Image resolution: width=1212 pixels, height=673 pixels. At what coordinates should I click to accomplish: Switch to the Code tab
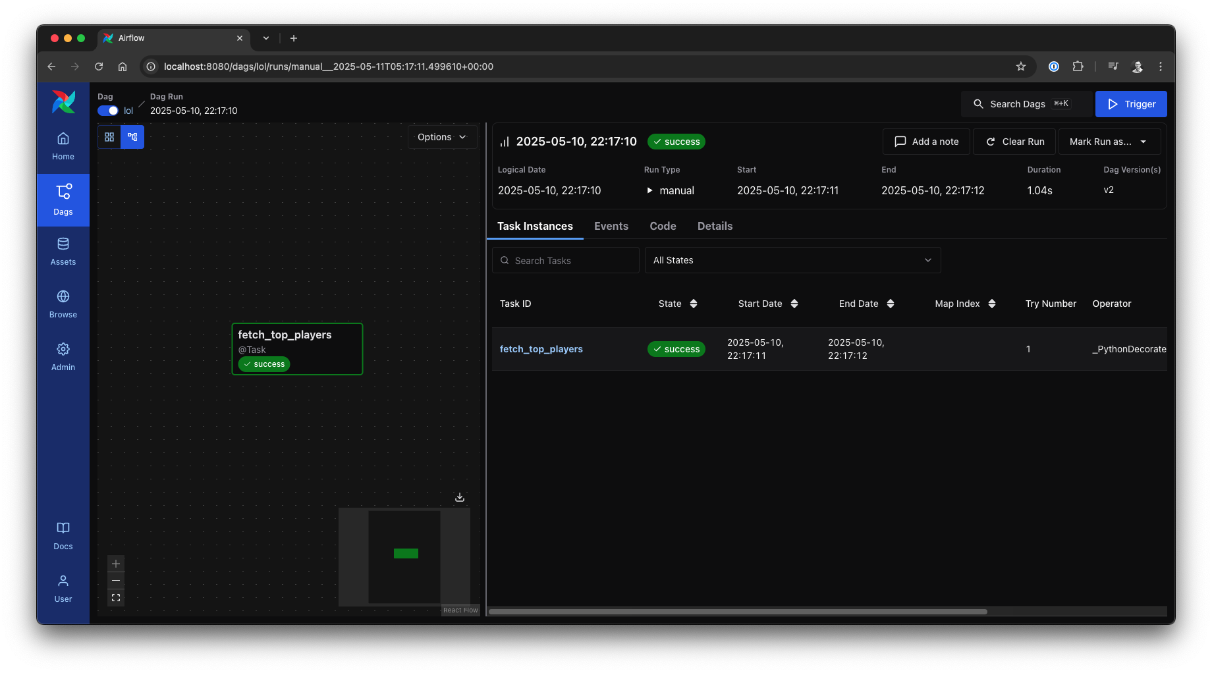point(663,226)
